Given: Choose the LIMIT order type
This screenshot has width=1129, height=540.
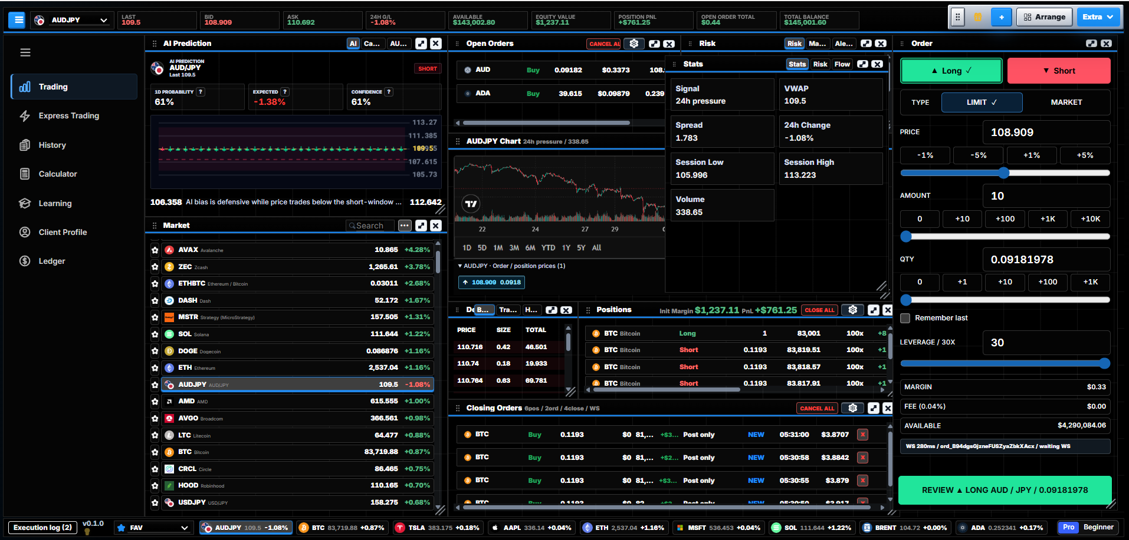Looking at the screenshot, I should (x=982, y=102).
